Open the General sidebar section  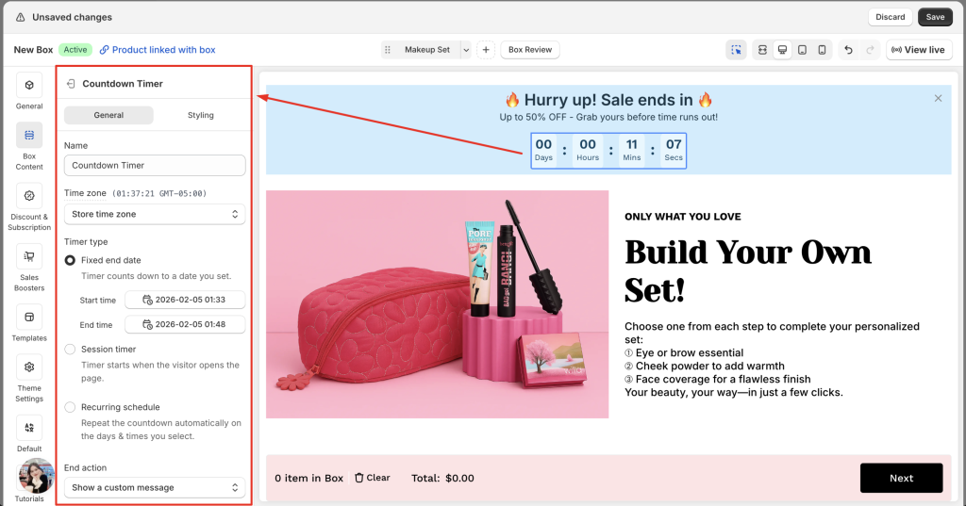[29, 92]
